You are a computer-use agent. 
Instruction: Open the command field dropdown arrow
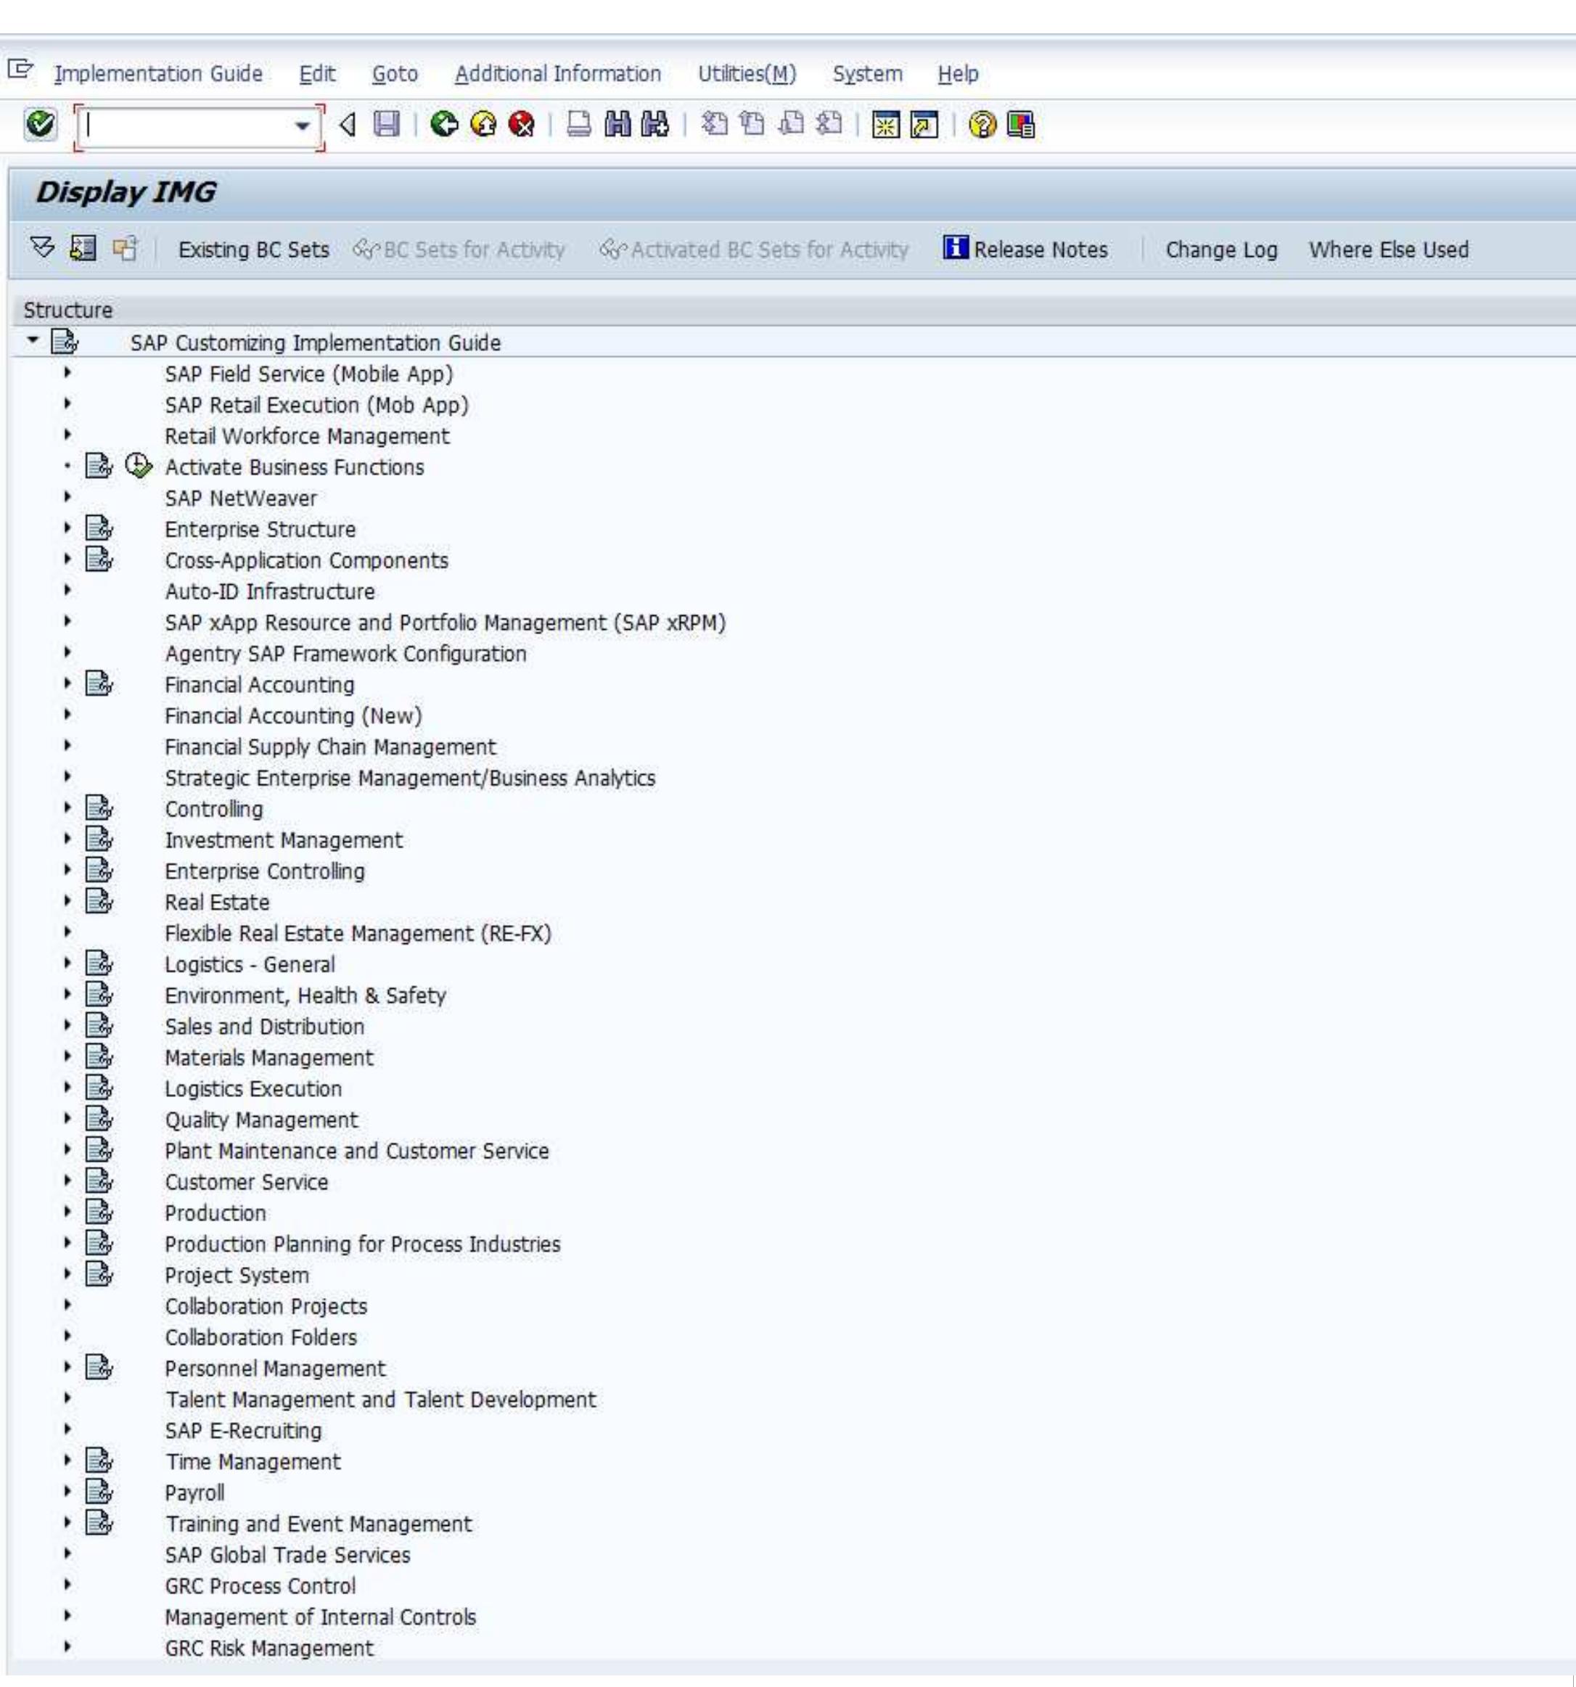303,127
